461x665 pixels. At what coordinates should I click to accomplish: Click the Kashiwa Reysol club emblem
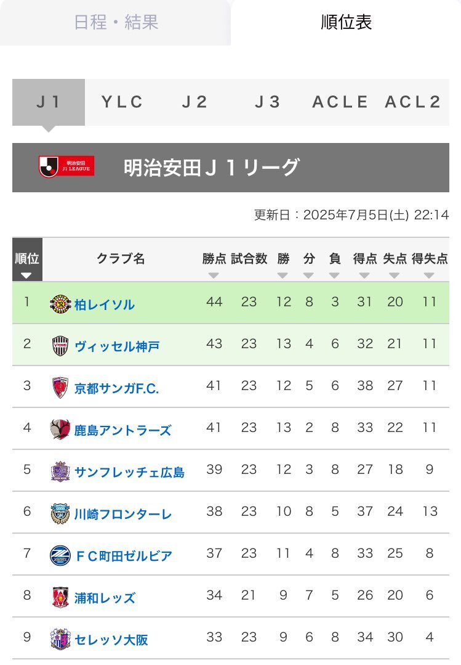[60, 304]
